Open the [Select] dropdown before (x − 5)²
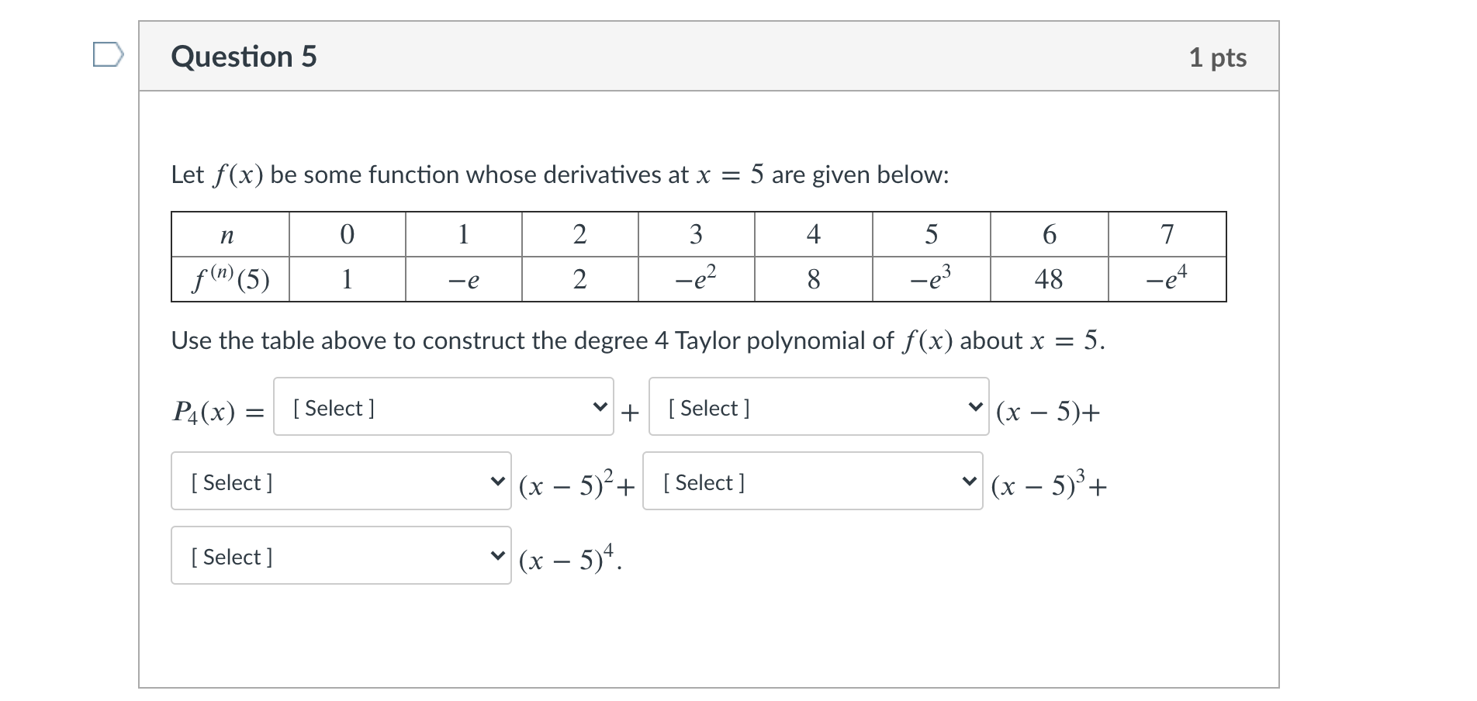 pos(337,482)
